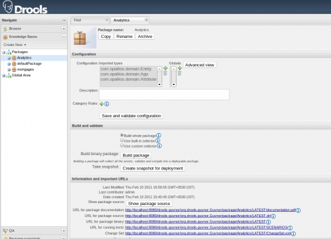Image resolution: width=331 pixels, height=239 pixels.
Task: Open info icon for running tests URL
Action: coord(290,228)
